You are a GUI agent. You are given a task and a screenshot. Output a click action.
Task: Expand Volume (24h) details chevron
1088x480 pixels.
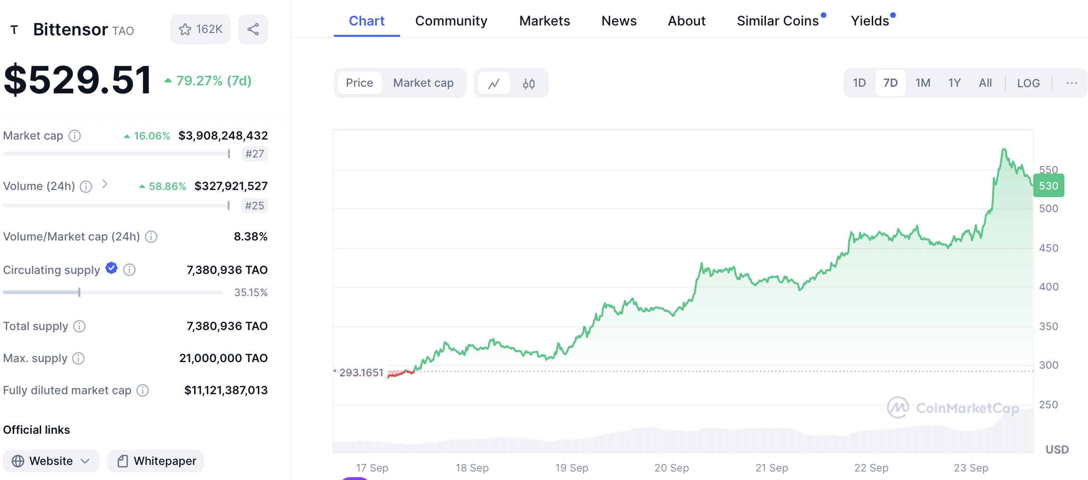pyautogui.click(x=105, y=184)
